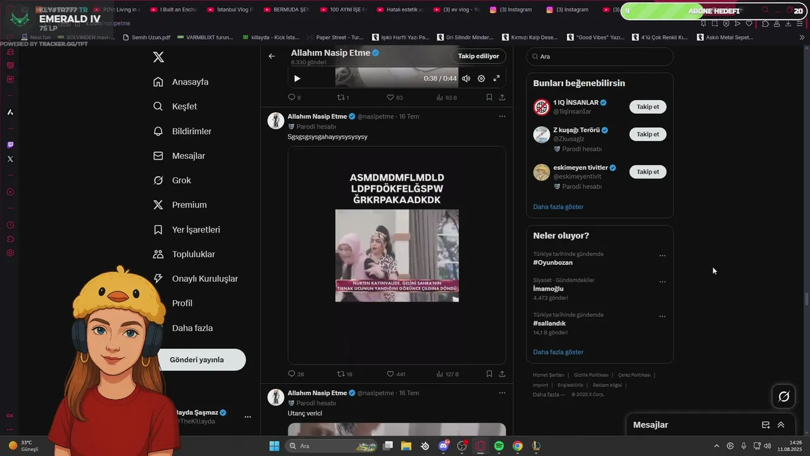
Task: Follow eskimeyen tivitler with Takip et
Action: [647, 172]
